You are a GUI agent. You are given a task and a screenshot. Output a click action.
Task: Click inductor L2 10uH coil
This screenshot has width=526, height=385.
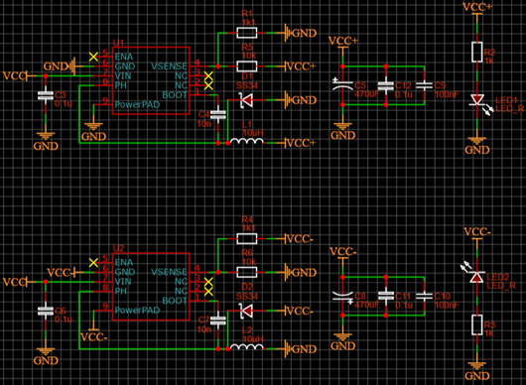(x=247, y=347)
